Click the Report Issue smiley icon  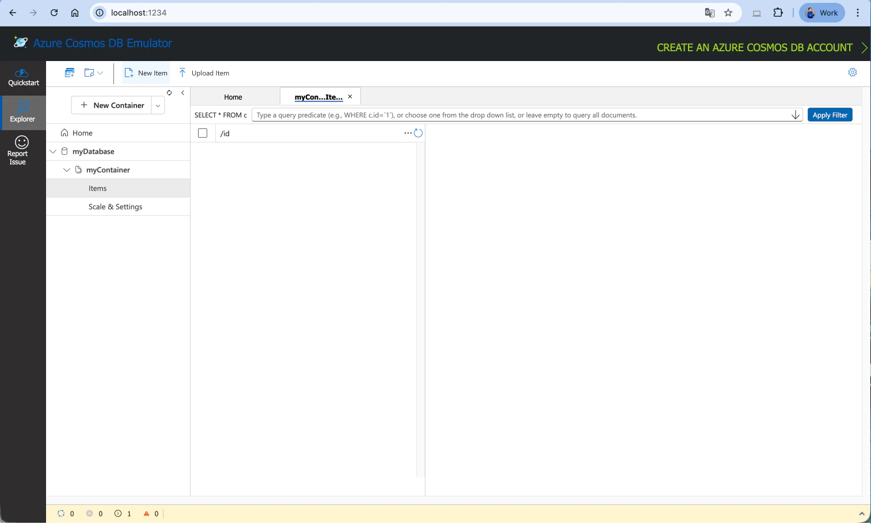22,142
